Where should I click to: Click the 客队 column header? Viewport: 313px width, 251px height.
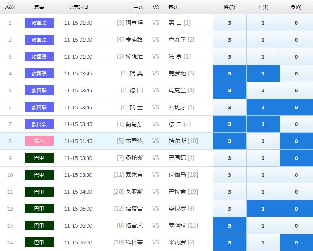[x=173, y=7]
